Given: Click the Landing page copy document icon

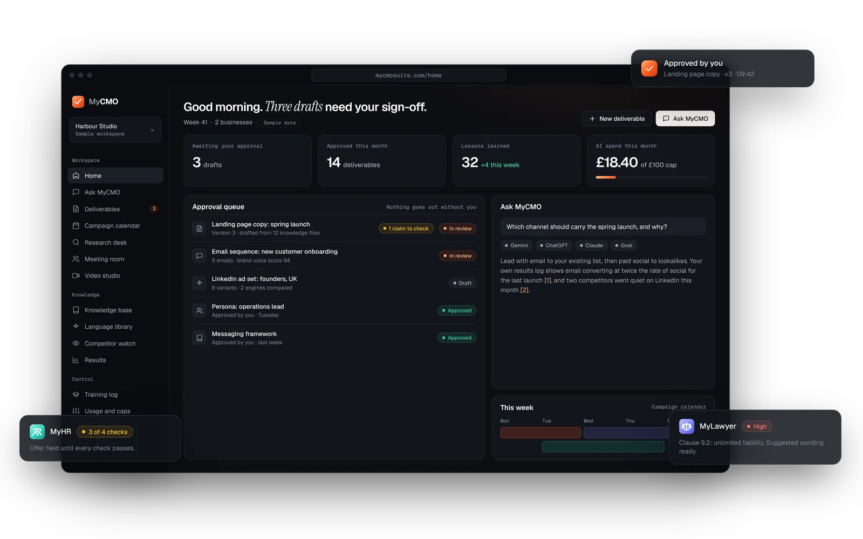Looking at the screenshot, I should [200, 229].
